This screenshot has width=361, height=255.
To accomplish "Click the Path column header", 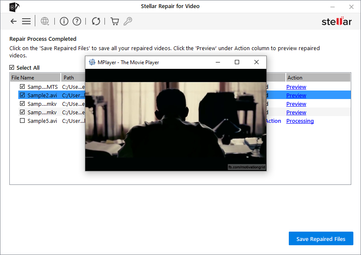I will 73,78.
